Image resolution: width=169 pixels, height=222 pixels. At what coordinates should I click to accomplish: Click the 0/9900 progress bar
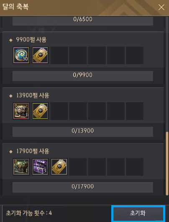pos(83,76)
